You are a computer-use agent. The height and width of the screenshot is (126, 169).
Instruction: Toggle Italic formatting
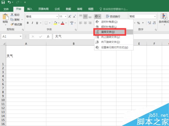32,23
